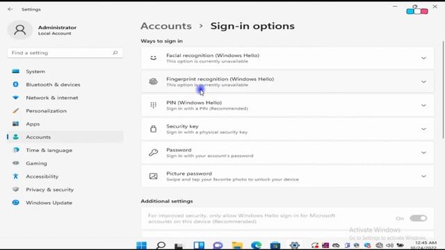Expand Picture password chevron
Screen dimensions: 445x250
(x=423, y=176)
